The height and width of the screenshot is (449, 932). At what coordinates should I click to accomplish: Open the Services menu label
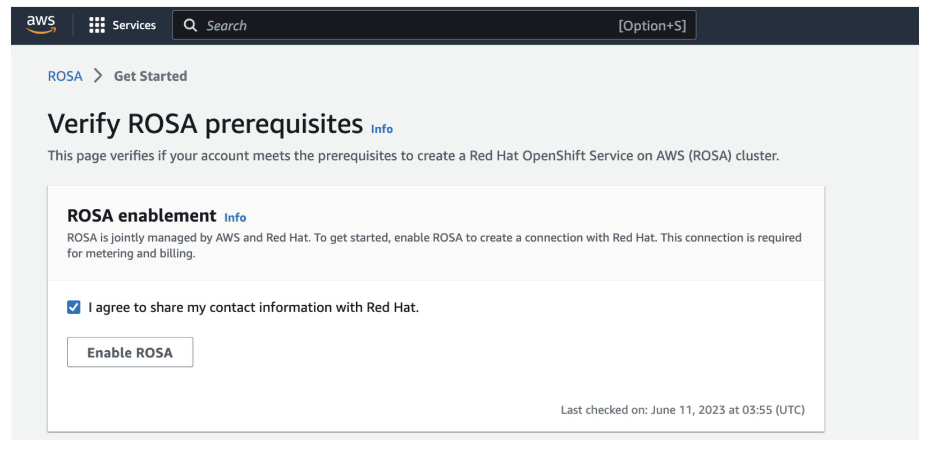(x=134, y=25)
